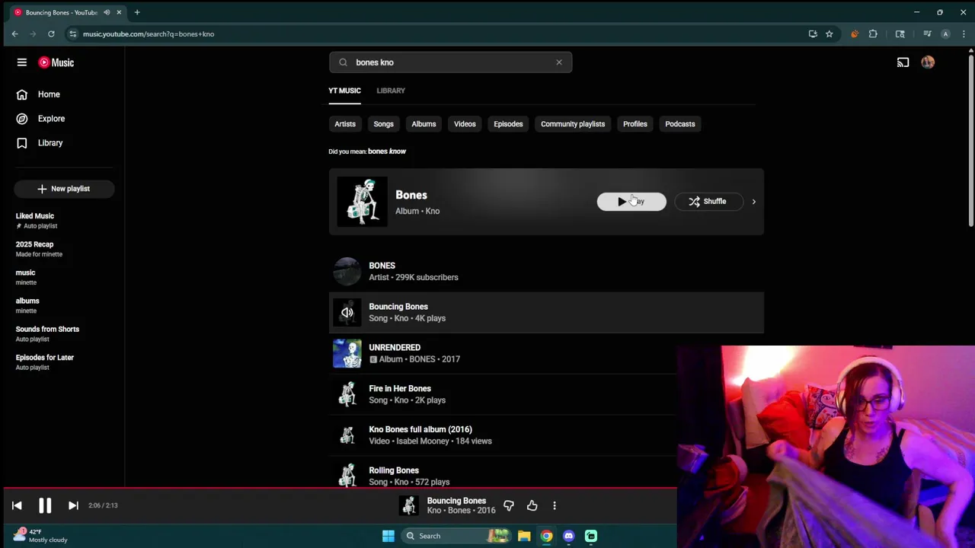Viewport: 975px width, 548px height.
Task: Click the playing speaker icon on Bouncing Bones
Action: tap(347, 313)
